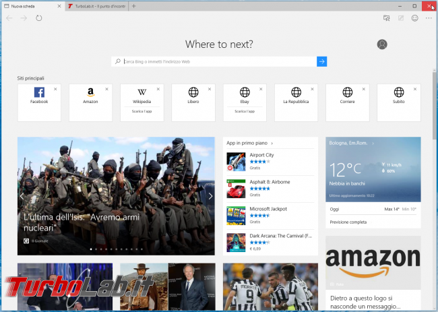The height and width of the screenshot is (312, 438).
Task: Reload the page with refresh icon
Action: tap(39, 18)
